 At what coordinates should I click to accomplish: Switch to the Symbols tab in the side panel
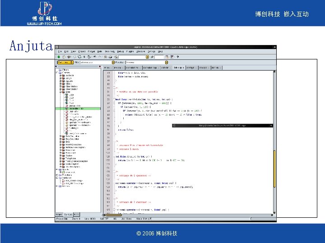tap(68, 215)
